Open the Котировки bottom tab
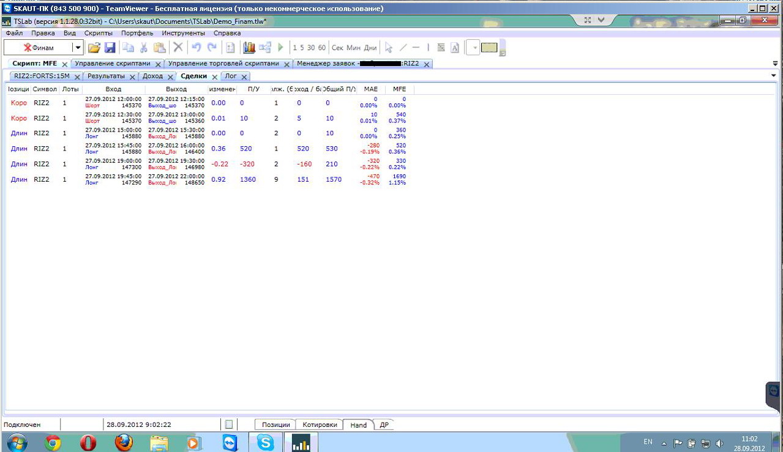The image size is (783, 452). tap(320, 424)
